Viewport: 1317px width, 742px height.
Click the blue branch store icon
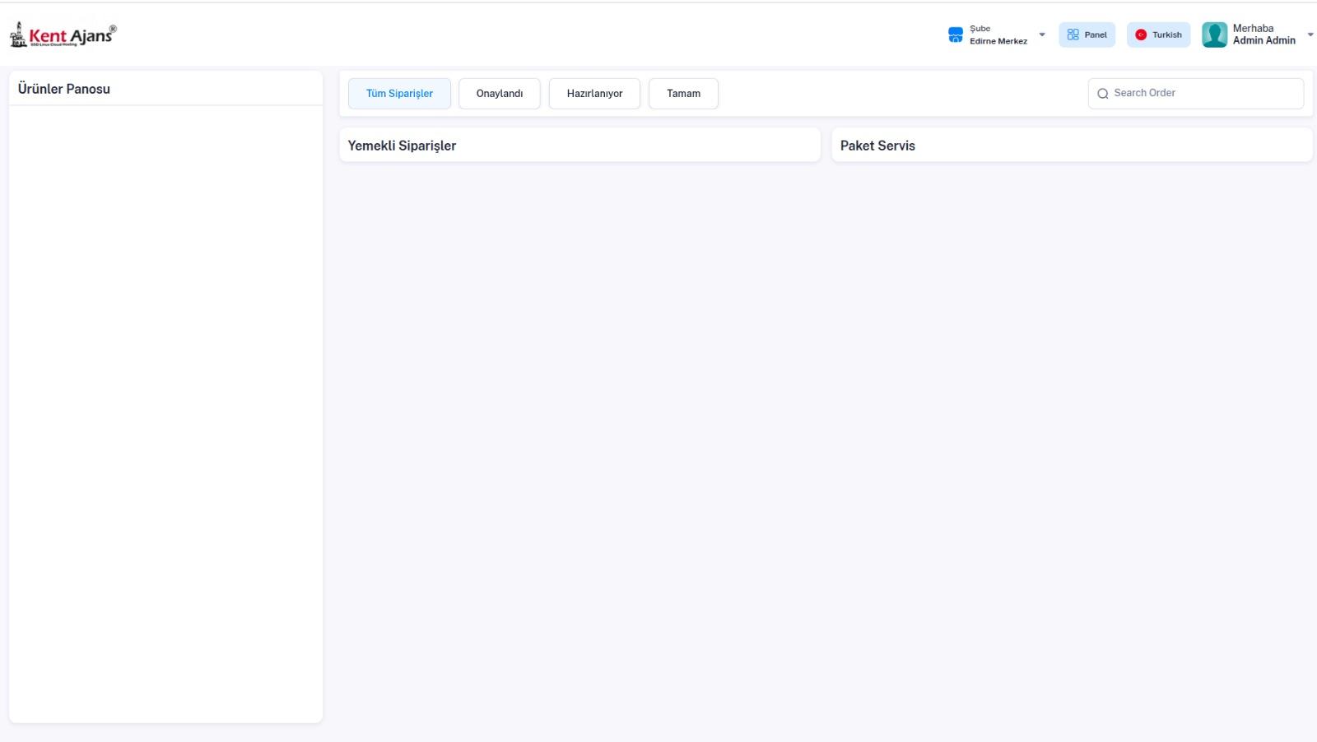pos(956,35)
